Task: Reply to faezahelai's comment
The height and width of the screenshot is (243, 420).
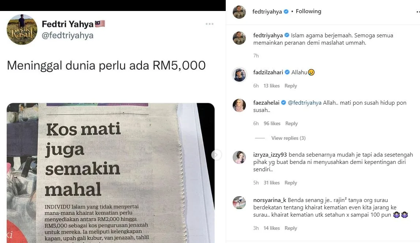Action: 292,123
